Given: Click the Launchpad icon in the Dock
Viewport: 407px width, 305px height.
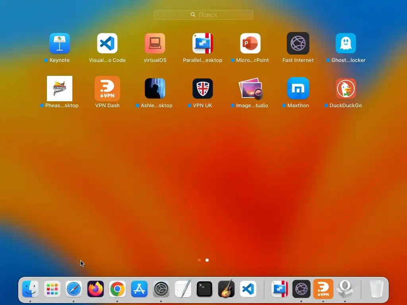Looking at the screenshot, I should [x=52, y=289].
